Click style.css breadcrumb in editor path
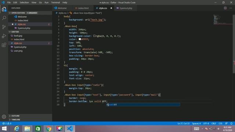 [62, 13]
